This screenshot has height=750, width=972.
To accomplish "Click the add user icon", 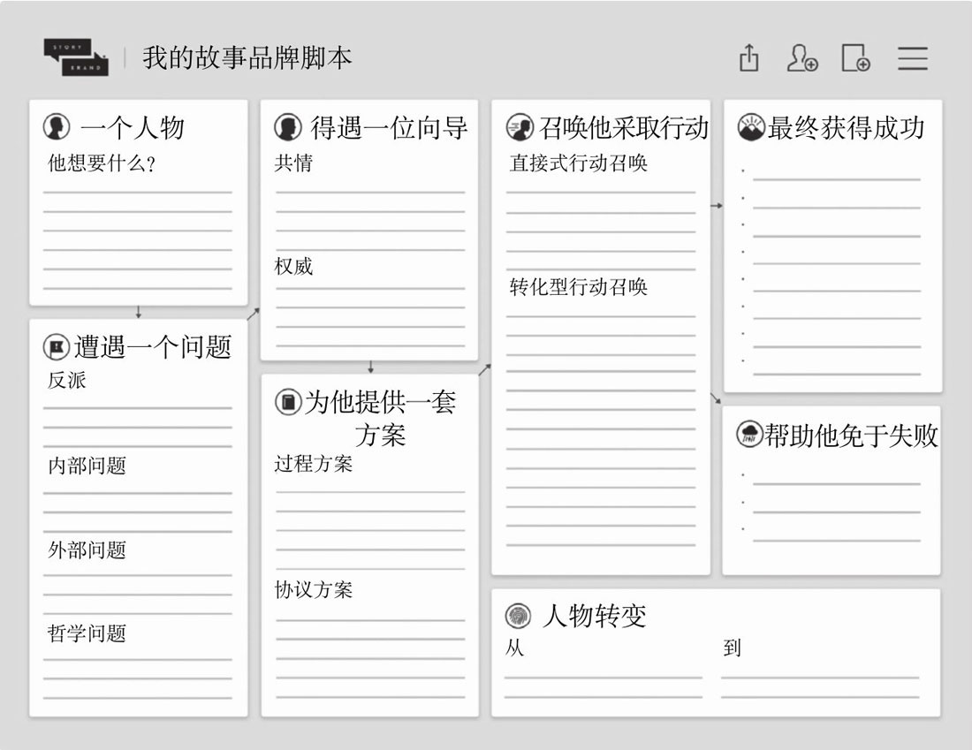I will point(801,58).
